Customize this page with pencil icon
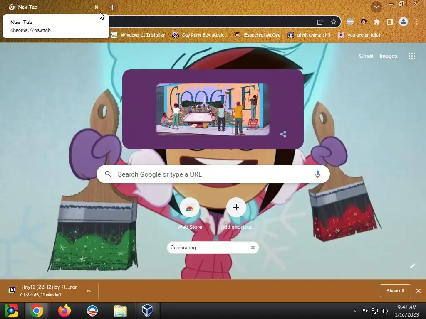Screen dimensions: 426x319 [412, 266]
